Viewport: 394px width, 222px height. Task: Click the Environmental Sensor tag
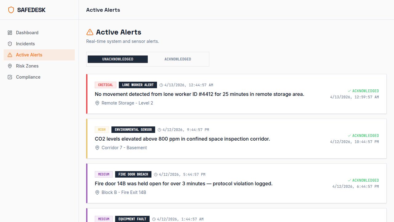(x=133, y=129)
